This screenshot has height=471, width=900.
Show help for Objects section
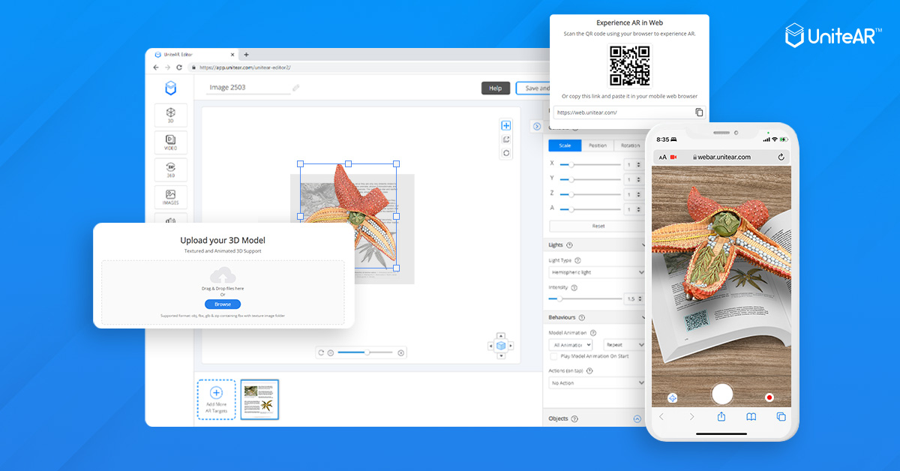pyautogui.click(x=574, y=419)
